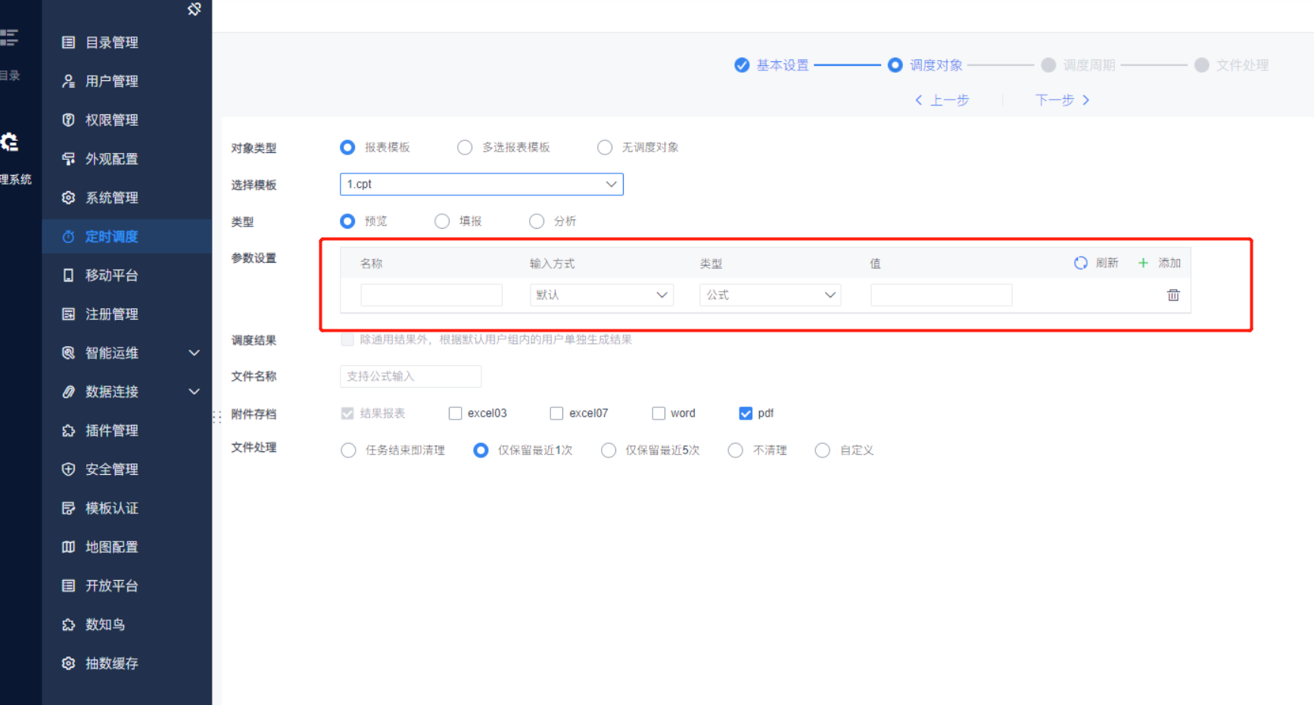Expand the 智能运维 submenu chevron

coord(194,353)
